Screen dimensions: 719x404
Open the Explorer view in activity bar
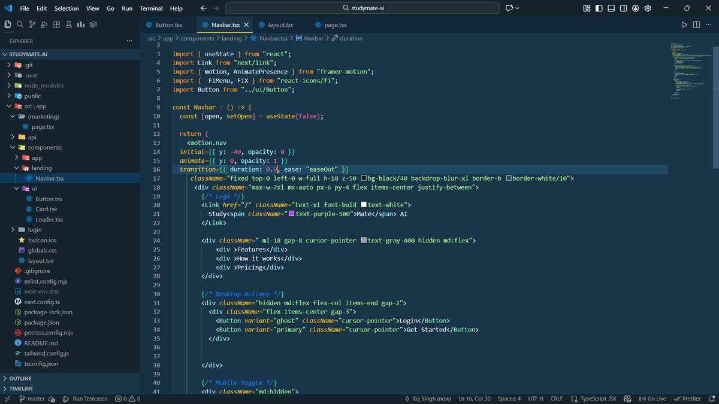coord(8,25)
